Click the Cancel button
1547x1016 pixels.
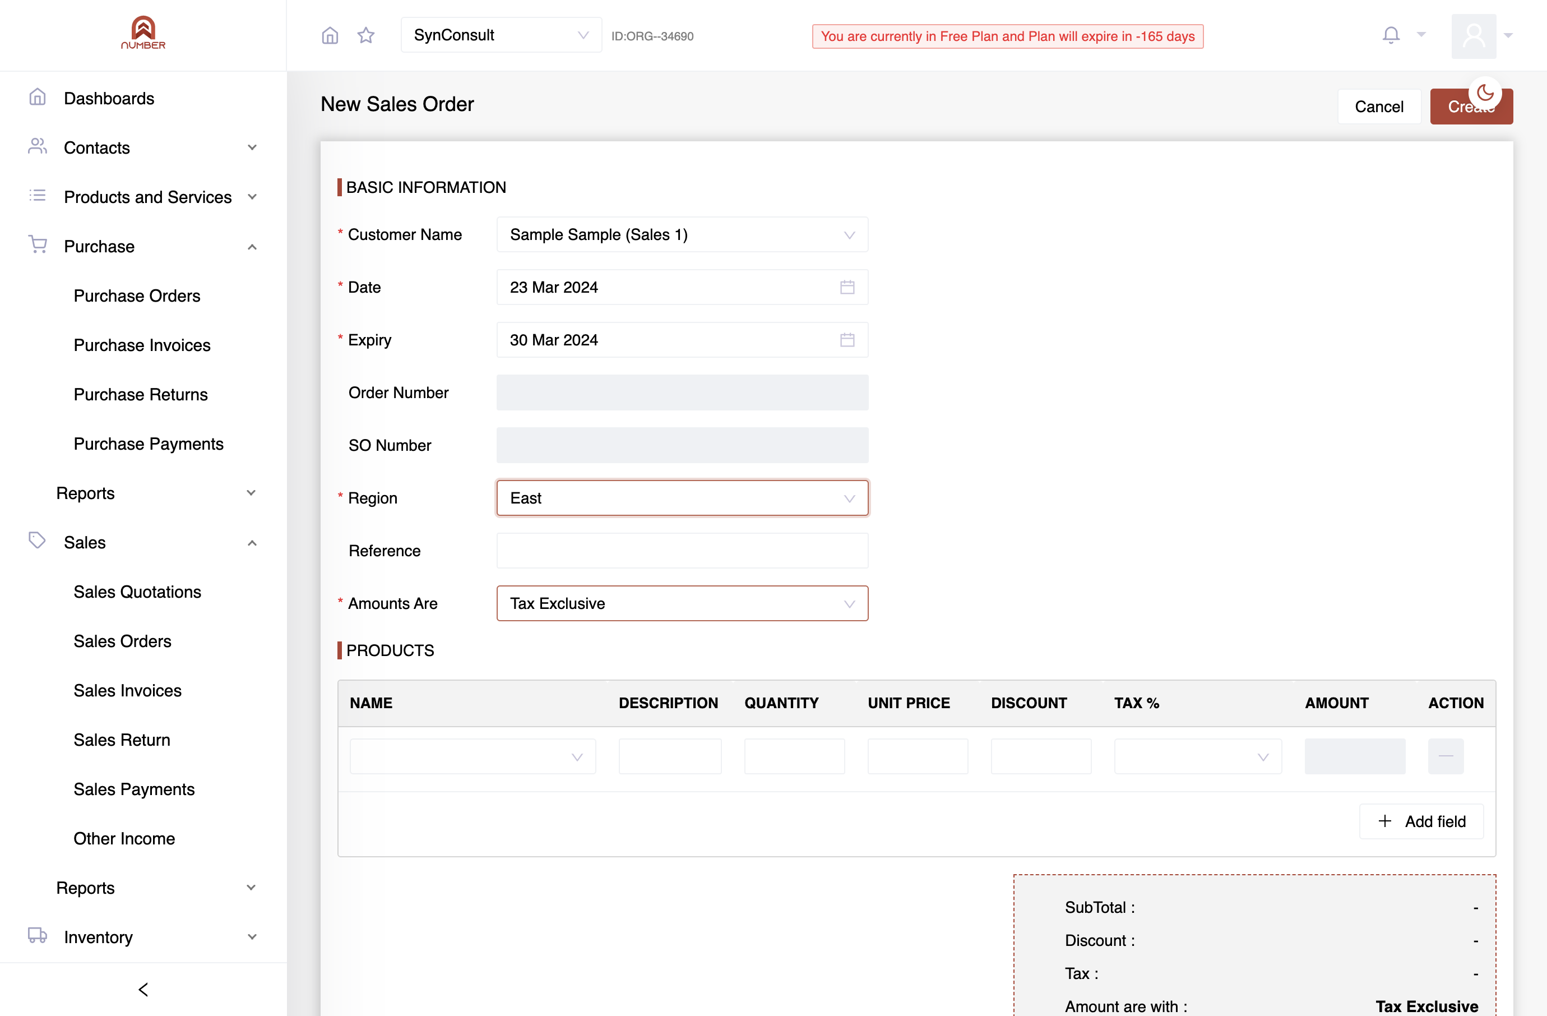point(1379,107)
